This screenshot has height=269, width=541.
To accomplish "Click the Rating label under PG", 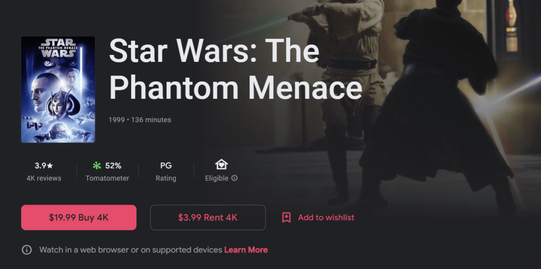I will (x=166, y=178).
